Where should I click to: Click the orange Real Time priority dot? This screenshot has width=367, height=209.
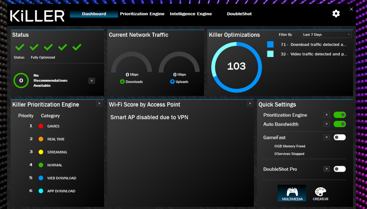pyautogui.click(x=41, y=139)
